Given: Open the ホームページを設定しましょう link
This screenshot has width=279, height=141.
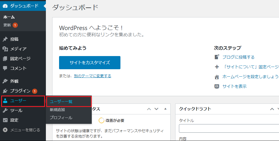Looking at the screenshot, I should pos(251,77).
